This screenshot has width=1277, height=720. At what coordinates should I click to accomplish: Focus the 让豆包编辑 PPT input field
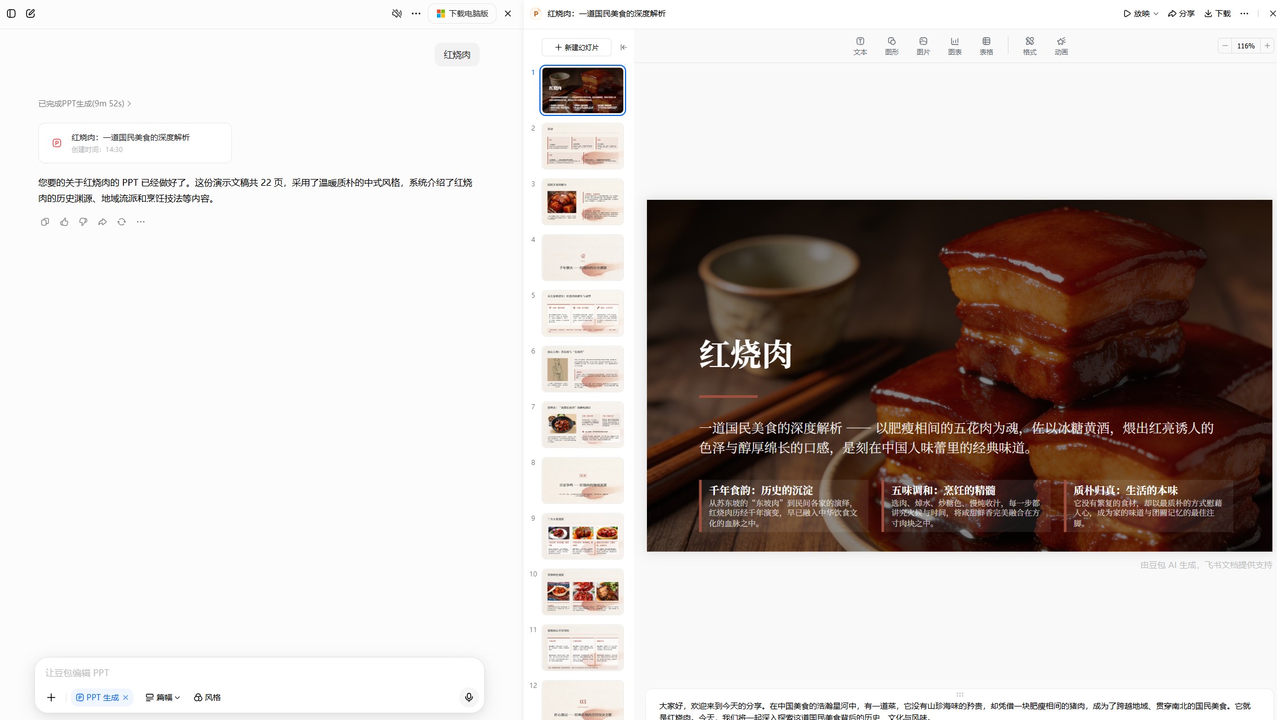tap(259, 673)
